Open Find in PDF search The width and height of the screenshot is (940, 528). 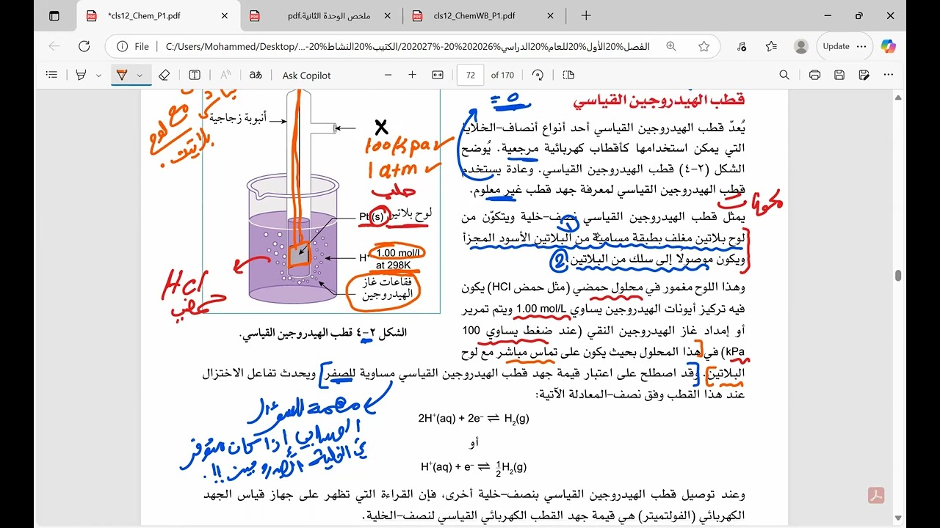pos(784,75)
